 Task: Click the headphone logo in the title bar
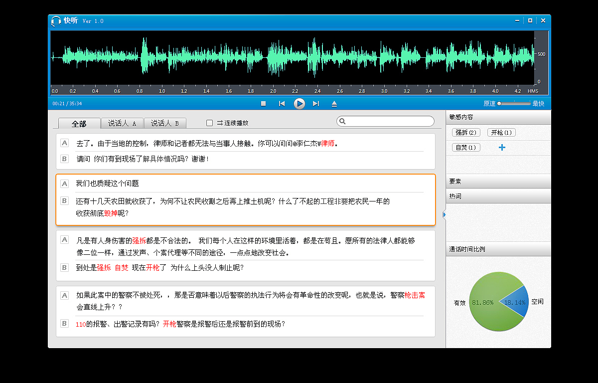pyautogui.click(x=55, y=21)
